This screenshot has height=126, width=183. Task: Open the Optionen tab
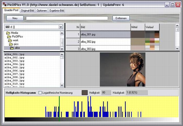click(x=42, y=10)
